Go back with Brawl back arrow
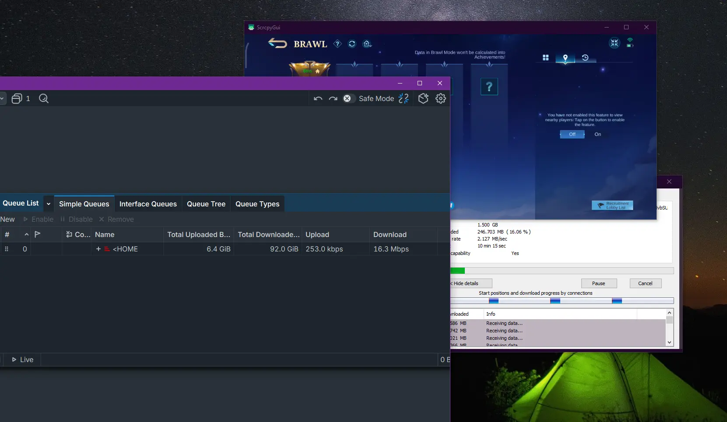The image size is (727, 422). (x=277, y=43)
